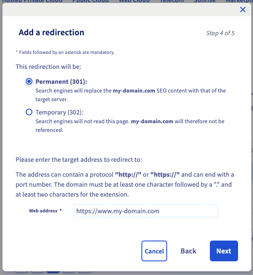Viewport: 253px width, 275px height.
Task: Open the Sunrise navigation tab
Action: (205, 1)
